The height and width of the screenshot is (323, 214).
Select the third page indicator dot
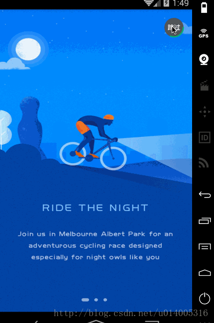[105, 300]
